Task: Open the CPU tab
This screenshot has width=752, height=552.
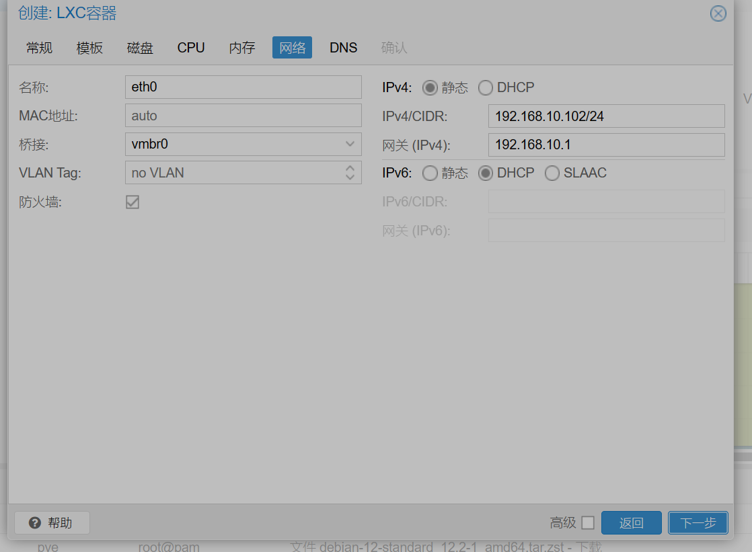Action: point(191,48)
